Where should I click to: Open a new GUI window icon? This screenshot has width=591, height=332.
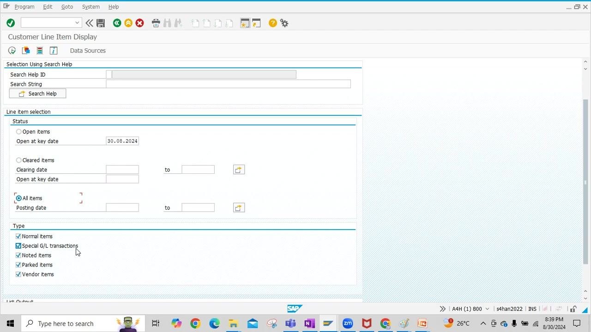(x=245, y=23)
